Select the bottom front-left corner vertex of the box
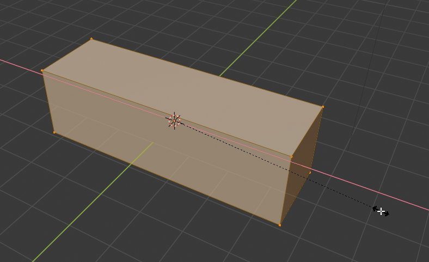The height and width of the screenshot is (262, 429). pyautogui.click(x=54, y=132)
